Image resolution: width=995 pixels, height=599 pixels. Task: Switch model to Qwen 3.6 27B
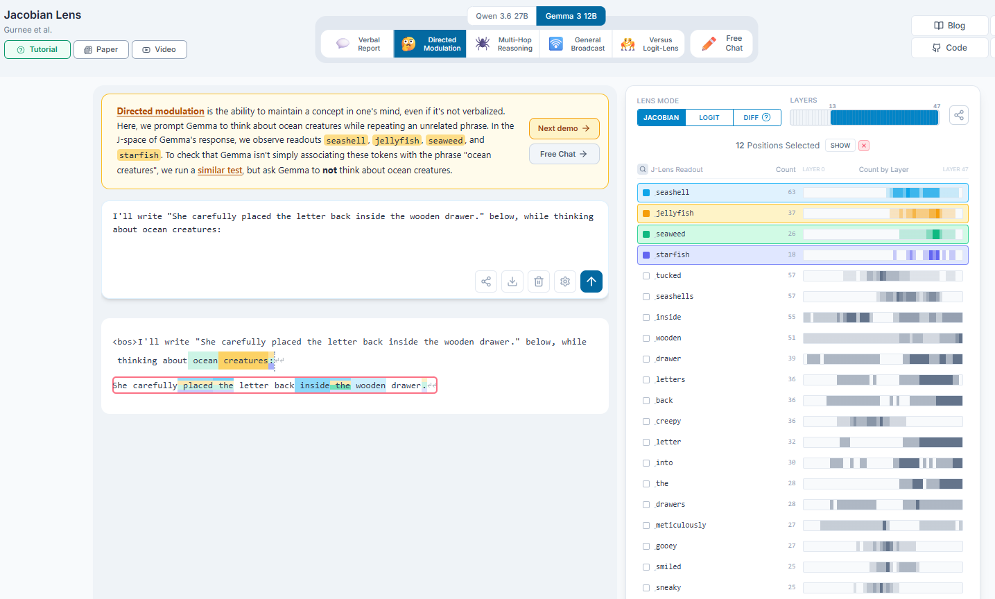[502, 16]
